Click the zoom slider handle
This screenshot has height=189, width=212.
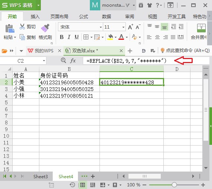pos(174,185)
